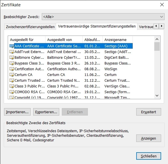Screen dimensions: 168x164
Task: Open the Beabsichtigter Zweck dropdown
Action: (103, 17)
